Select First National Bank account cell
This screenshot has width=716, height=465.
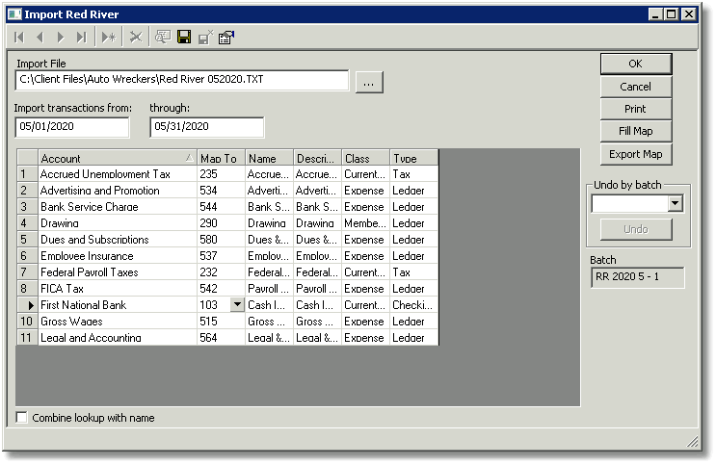[118, 305]
